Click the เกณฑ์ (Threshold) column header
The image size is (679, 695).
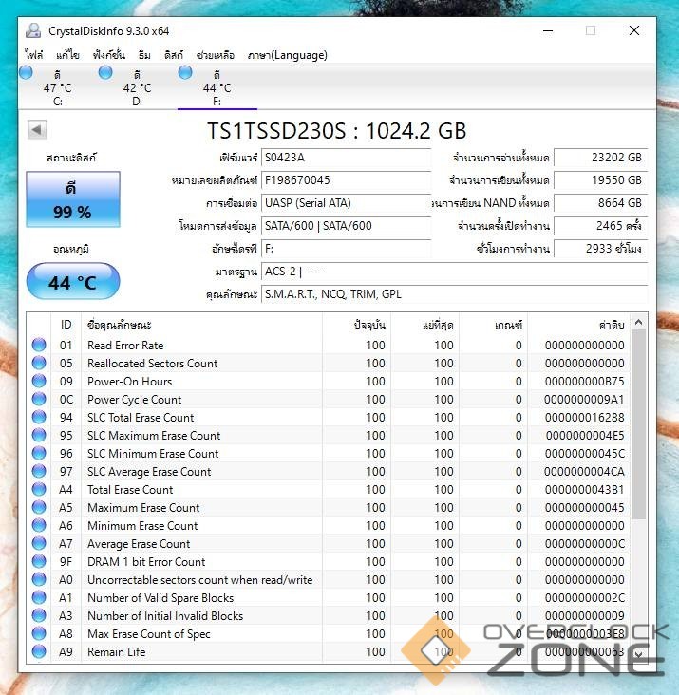click(493, 325)
